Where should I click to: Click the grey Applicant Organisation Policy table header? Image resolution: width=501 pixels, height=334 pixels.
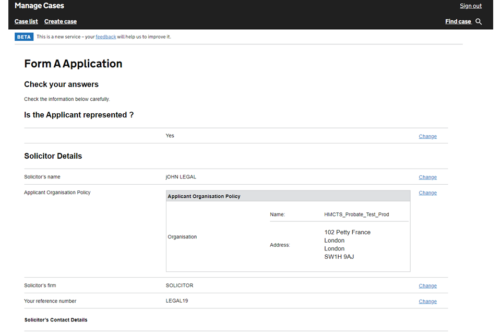tap(288, 196)
